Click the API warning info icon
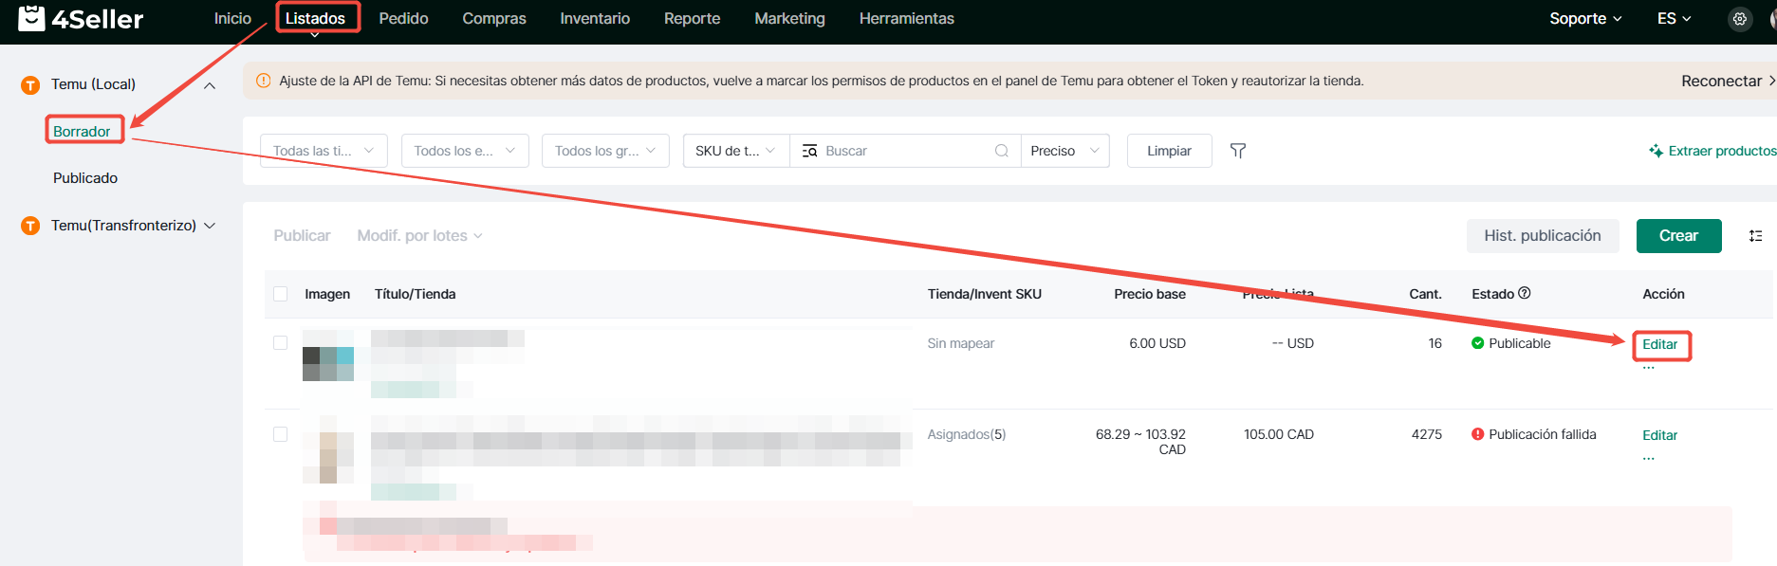The image size is (1777, 566). (264, 81)
